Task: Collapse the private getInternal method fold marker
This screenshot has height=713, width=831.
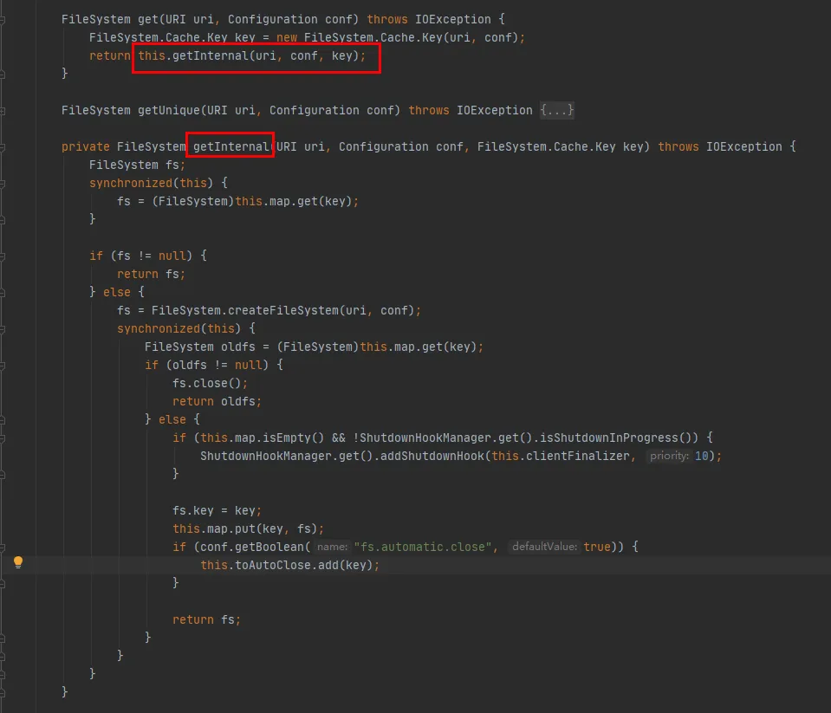Action: coord(2,147)
